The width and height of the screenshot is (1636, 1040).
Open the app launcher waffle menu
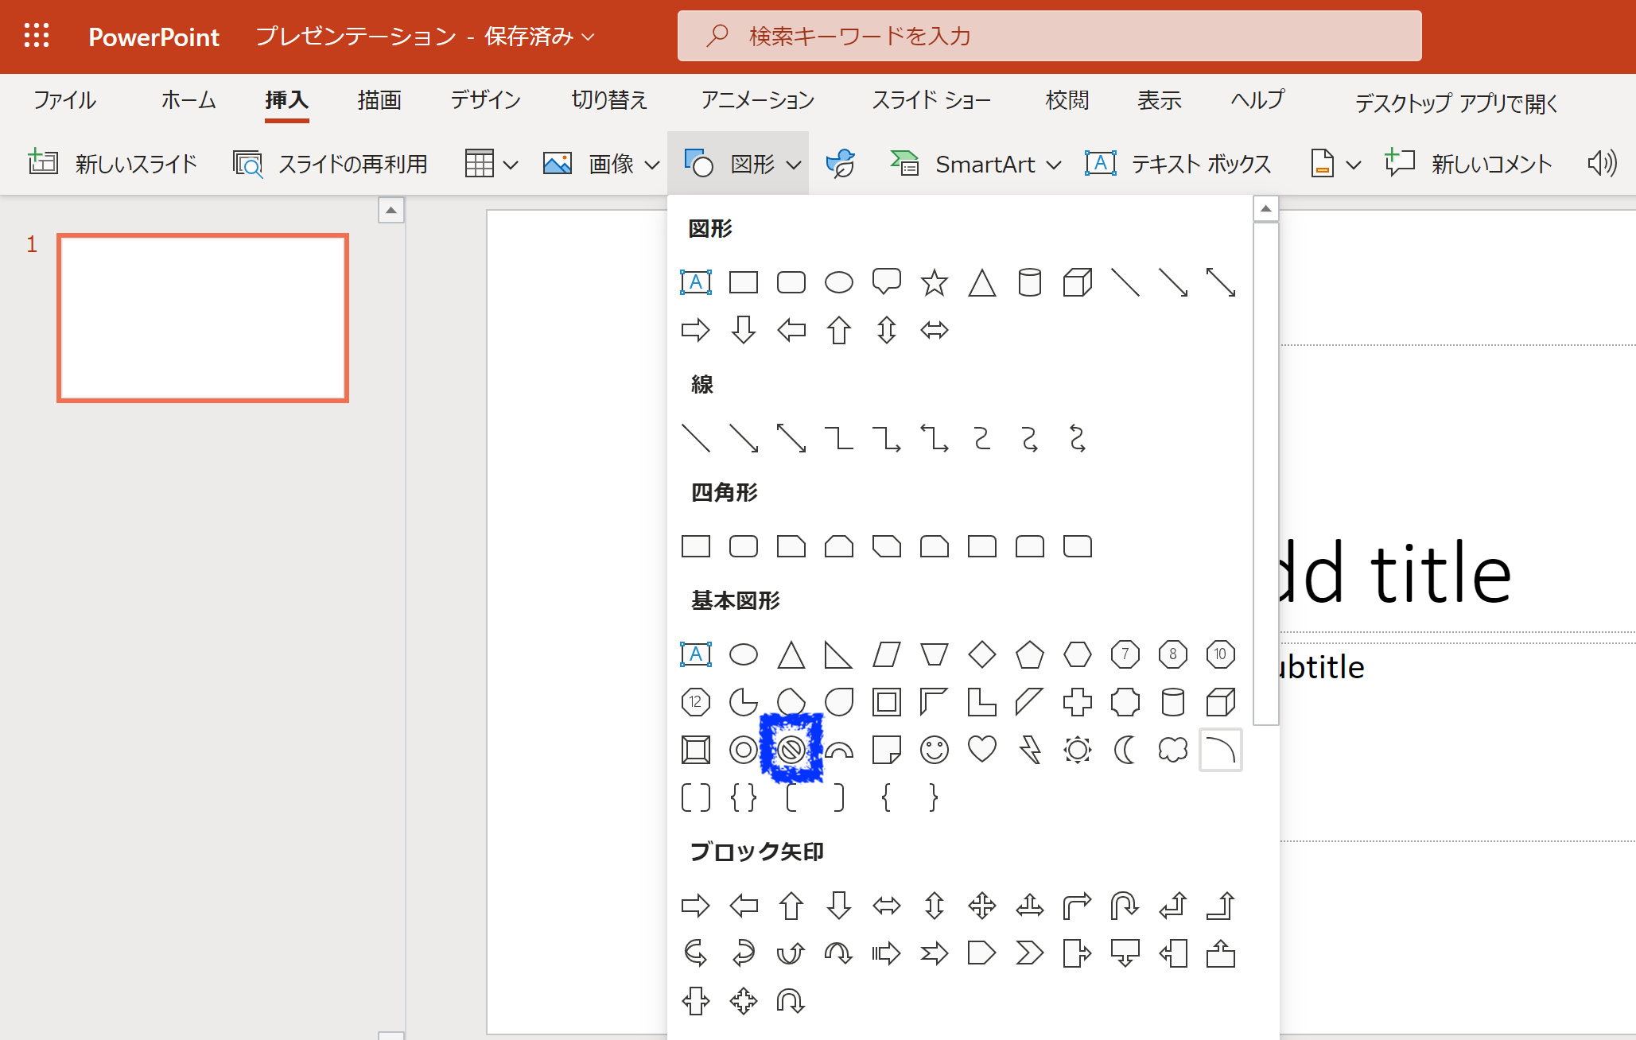click(x=37, y=36)
